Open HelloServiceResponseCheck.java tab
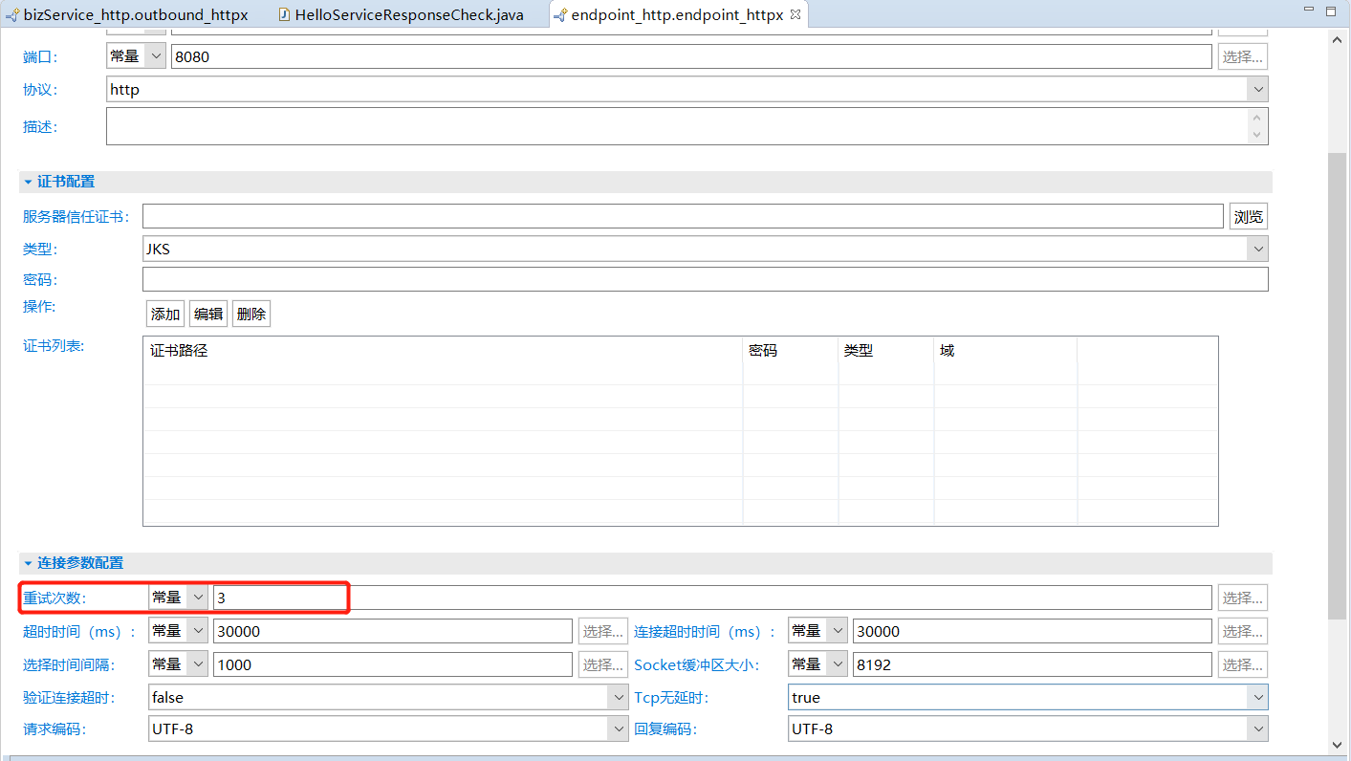 coord(408,15)
